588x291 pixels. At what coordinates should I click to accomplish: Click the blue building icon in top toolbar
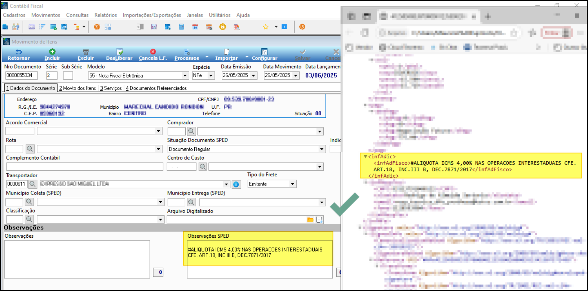click(x=5, y=27)
